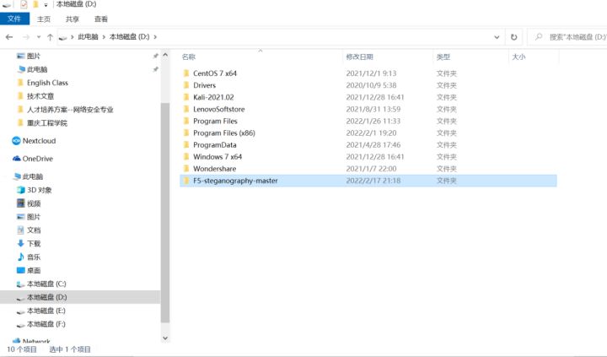The width and height of the screenshot is (607, 357).
Task: Open the 共享 ribbon tab
Action: click(x=72, y=19)
